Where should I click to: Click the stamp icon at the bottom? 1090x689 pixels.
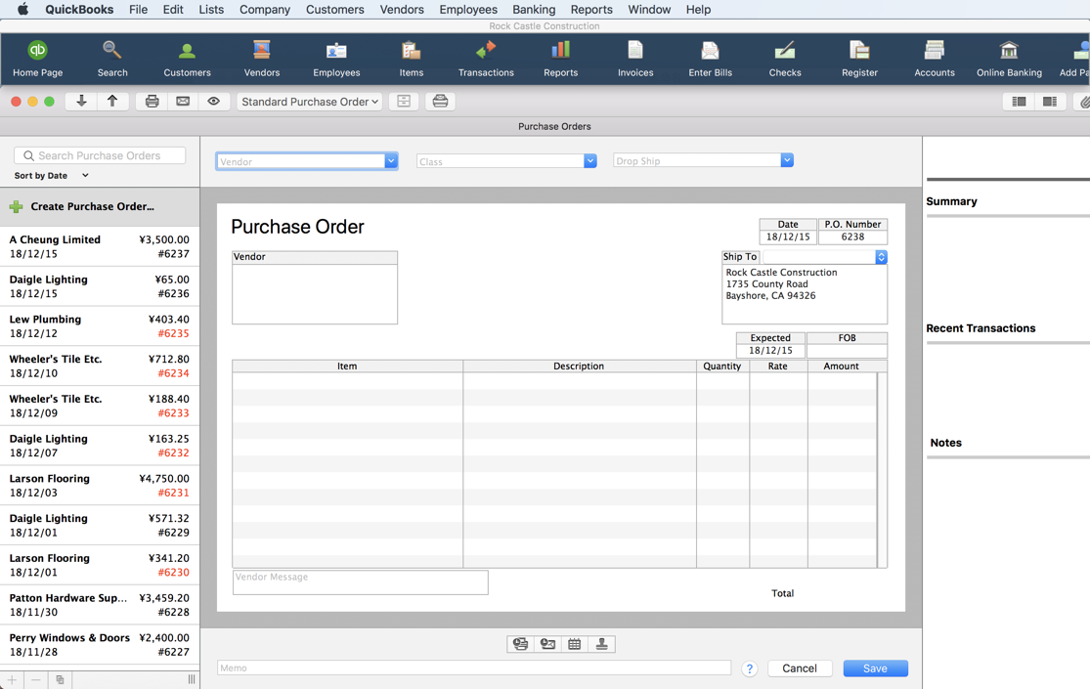click(x=601, y=644)
